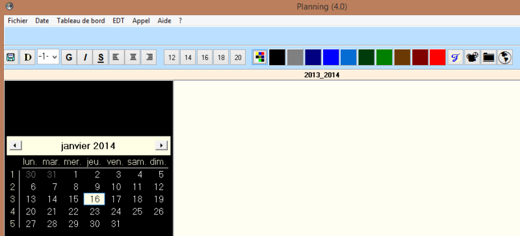Click the floppy disk save icon
The height and width of the screenshot is (236, 520).
coord(11,57)
